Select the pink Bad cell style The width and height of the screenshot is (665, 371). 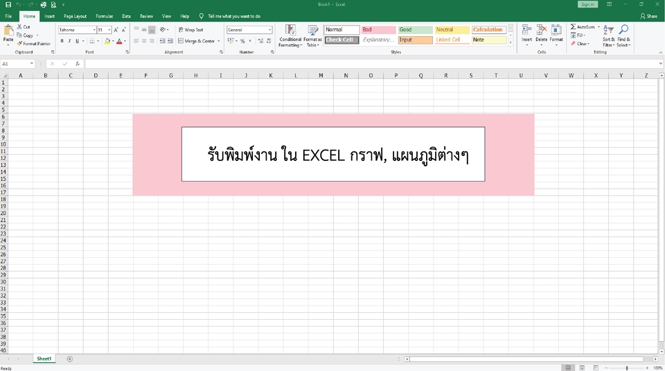click(x=378, y=30)
